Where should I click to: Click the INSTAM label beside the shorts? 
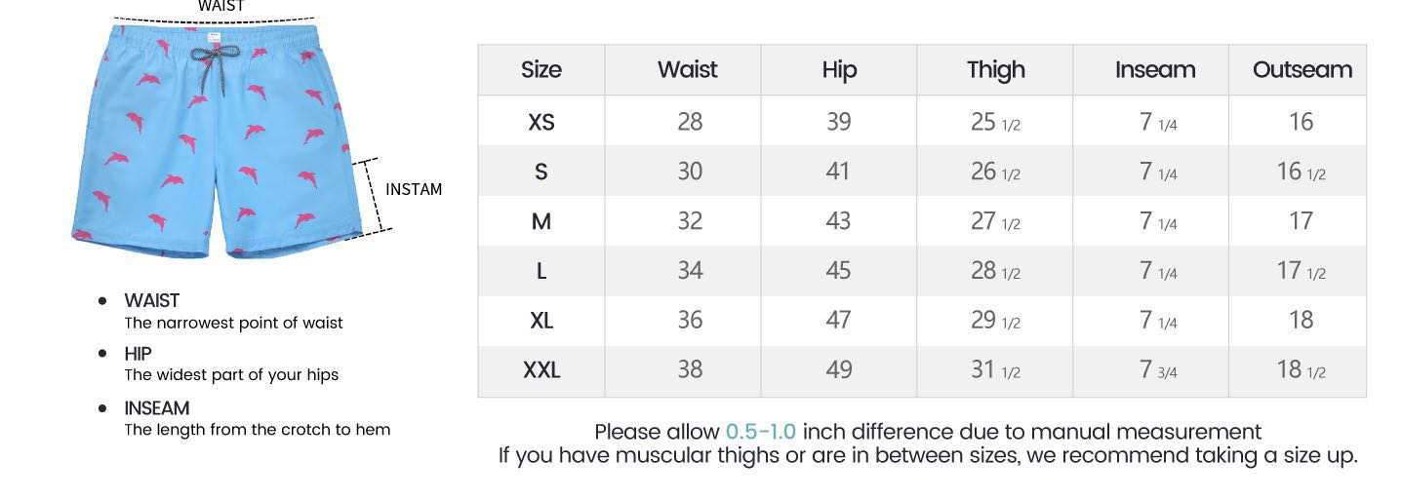click(414, 189)
